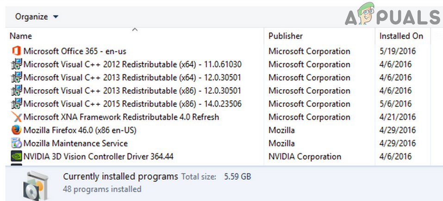The image size is (443, 201).
Task: Select the Mozilla Firefox 46.0 (x86 en-US) row
Action: pyautogui.click(x=80, y=130)
